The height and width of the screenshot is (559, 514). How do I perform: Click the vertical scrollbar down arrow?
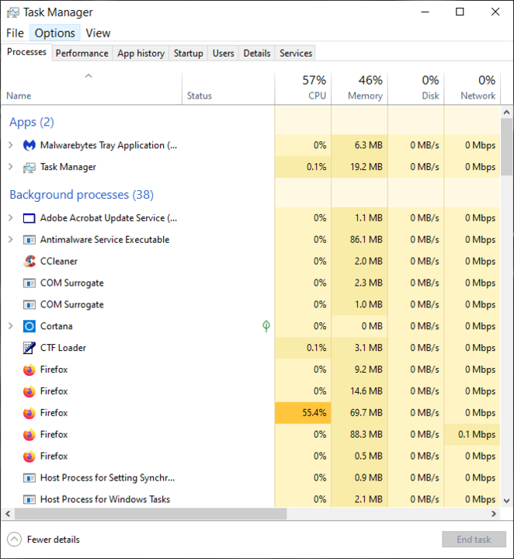[506, 501]
